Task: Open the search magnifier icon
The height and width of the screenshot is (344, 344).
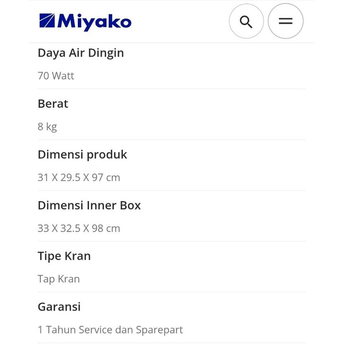Action: click(246, 21)
